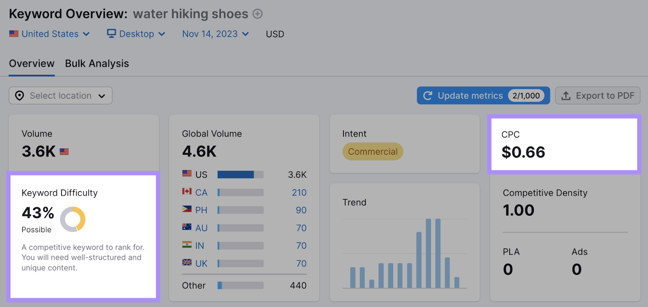Switch to the Bulk Analysis tab

pos(97,64)
